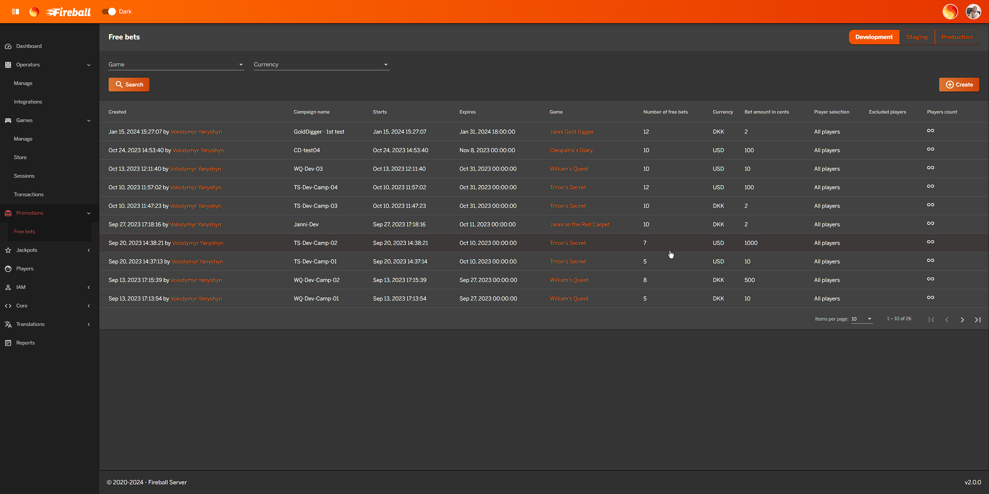The height and width of the screenshot is (494, 989).
Task: Switch to the Staging environment tab
Action: [x=917, y=37]
